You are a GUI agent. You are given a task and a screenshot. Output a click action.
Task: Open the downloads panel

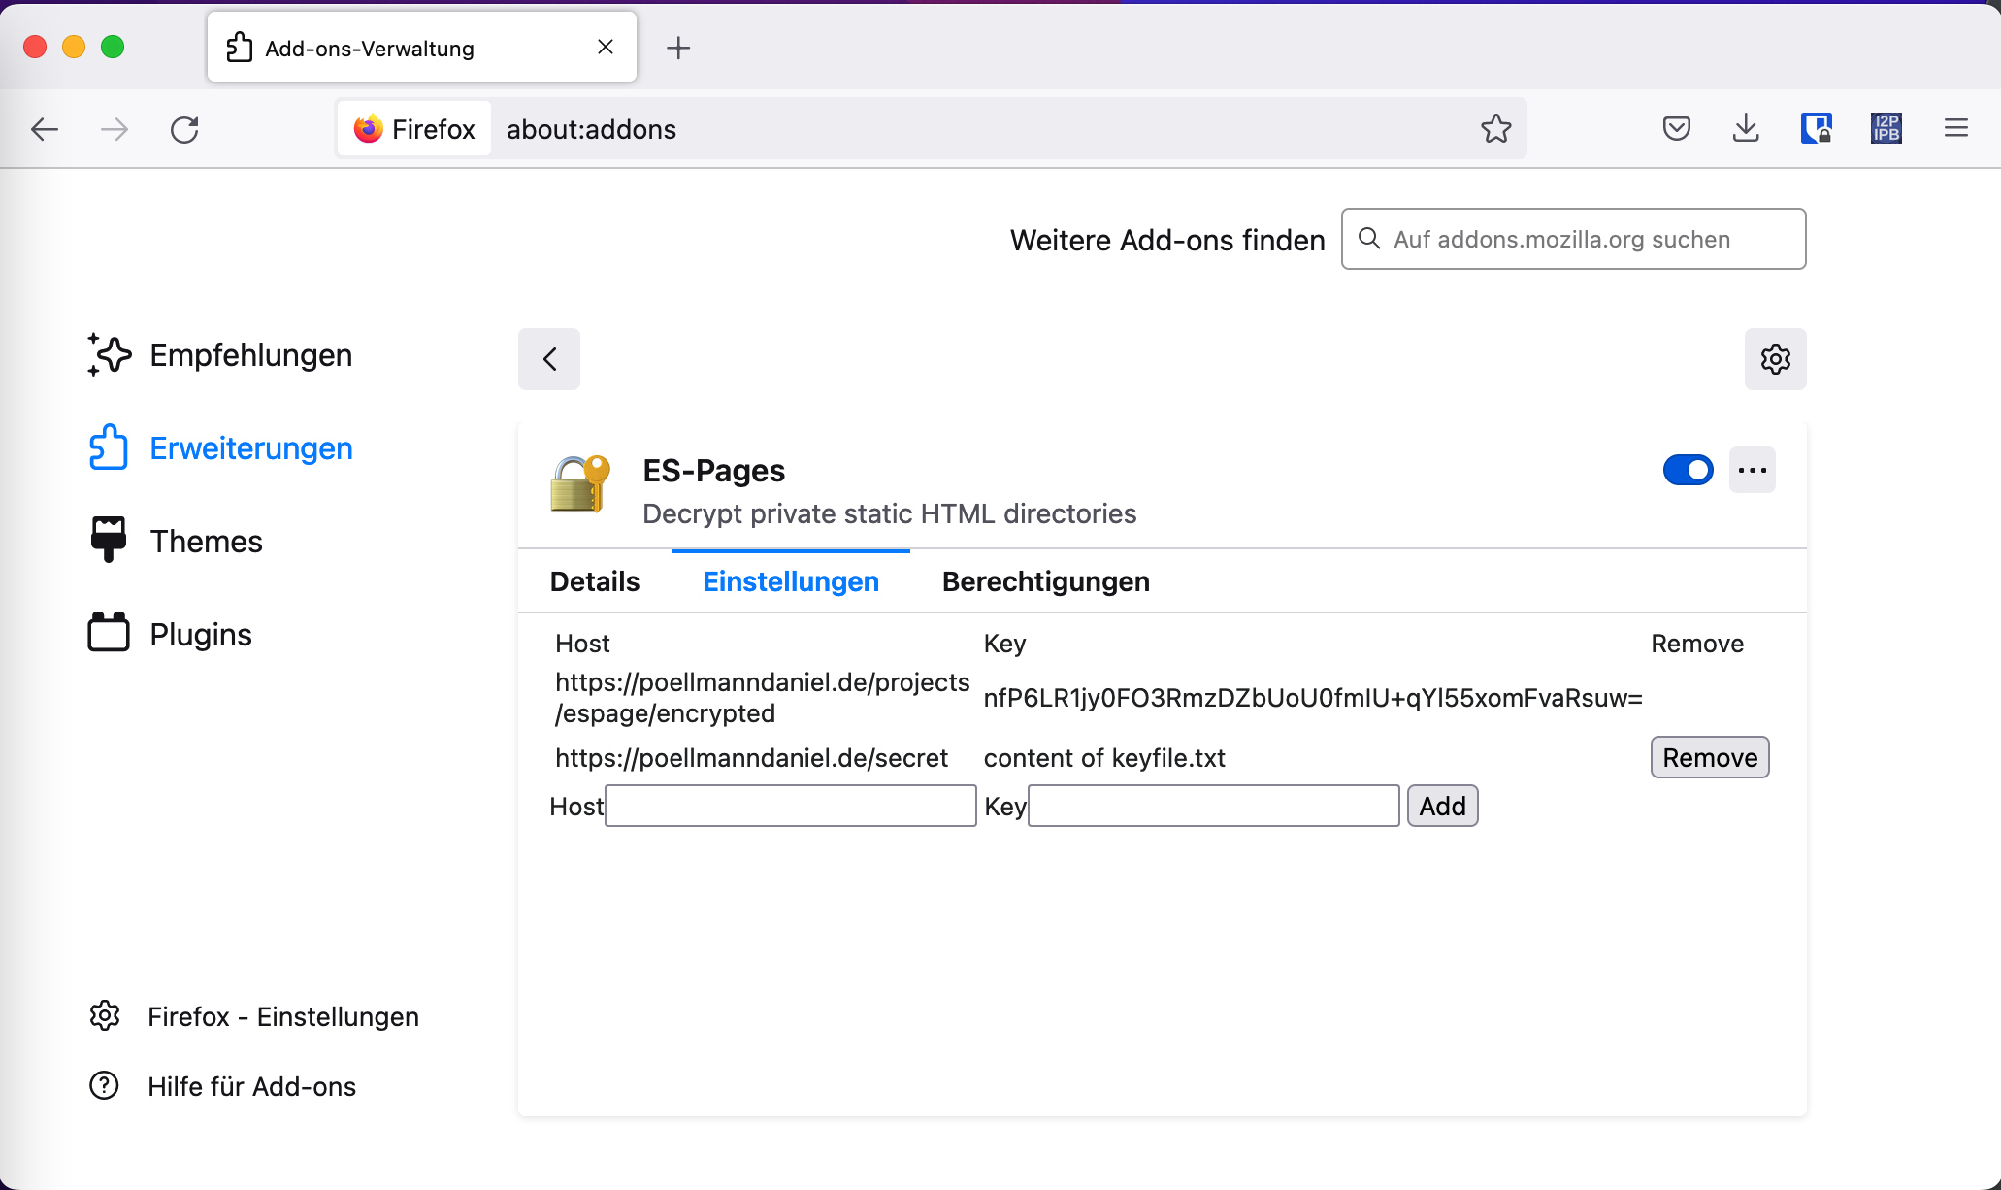(1746, 128)
